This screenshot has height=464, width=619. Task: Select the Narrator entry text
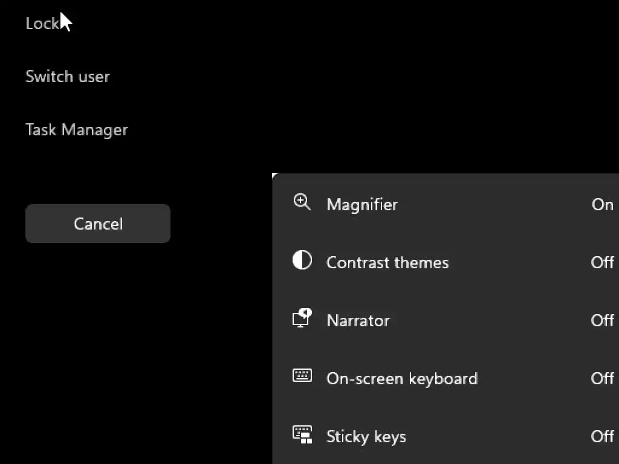[358, 320]
